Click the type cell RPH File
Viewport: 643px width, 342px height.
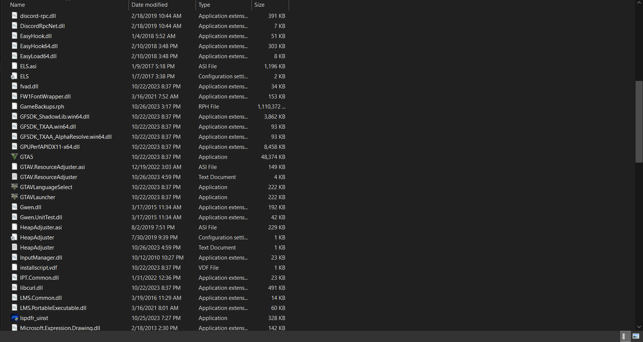[209, 107]
